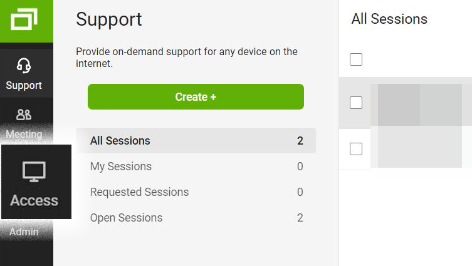This screenshot has width=472, height=266.
Task: Check the second session row checkbox
Action: coord(356,149)
